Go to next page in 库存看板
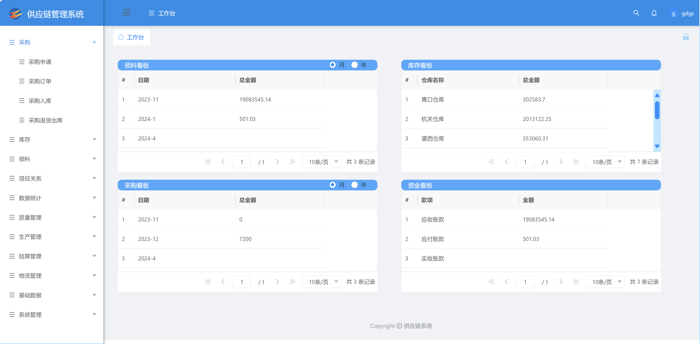 tap(561, 162)
